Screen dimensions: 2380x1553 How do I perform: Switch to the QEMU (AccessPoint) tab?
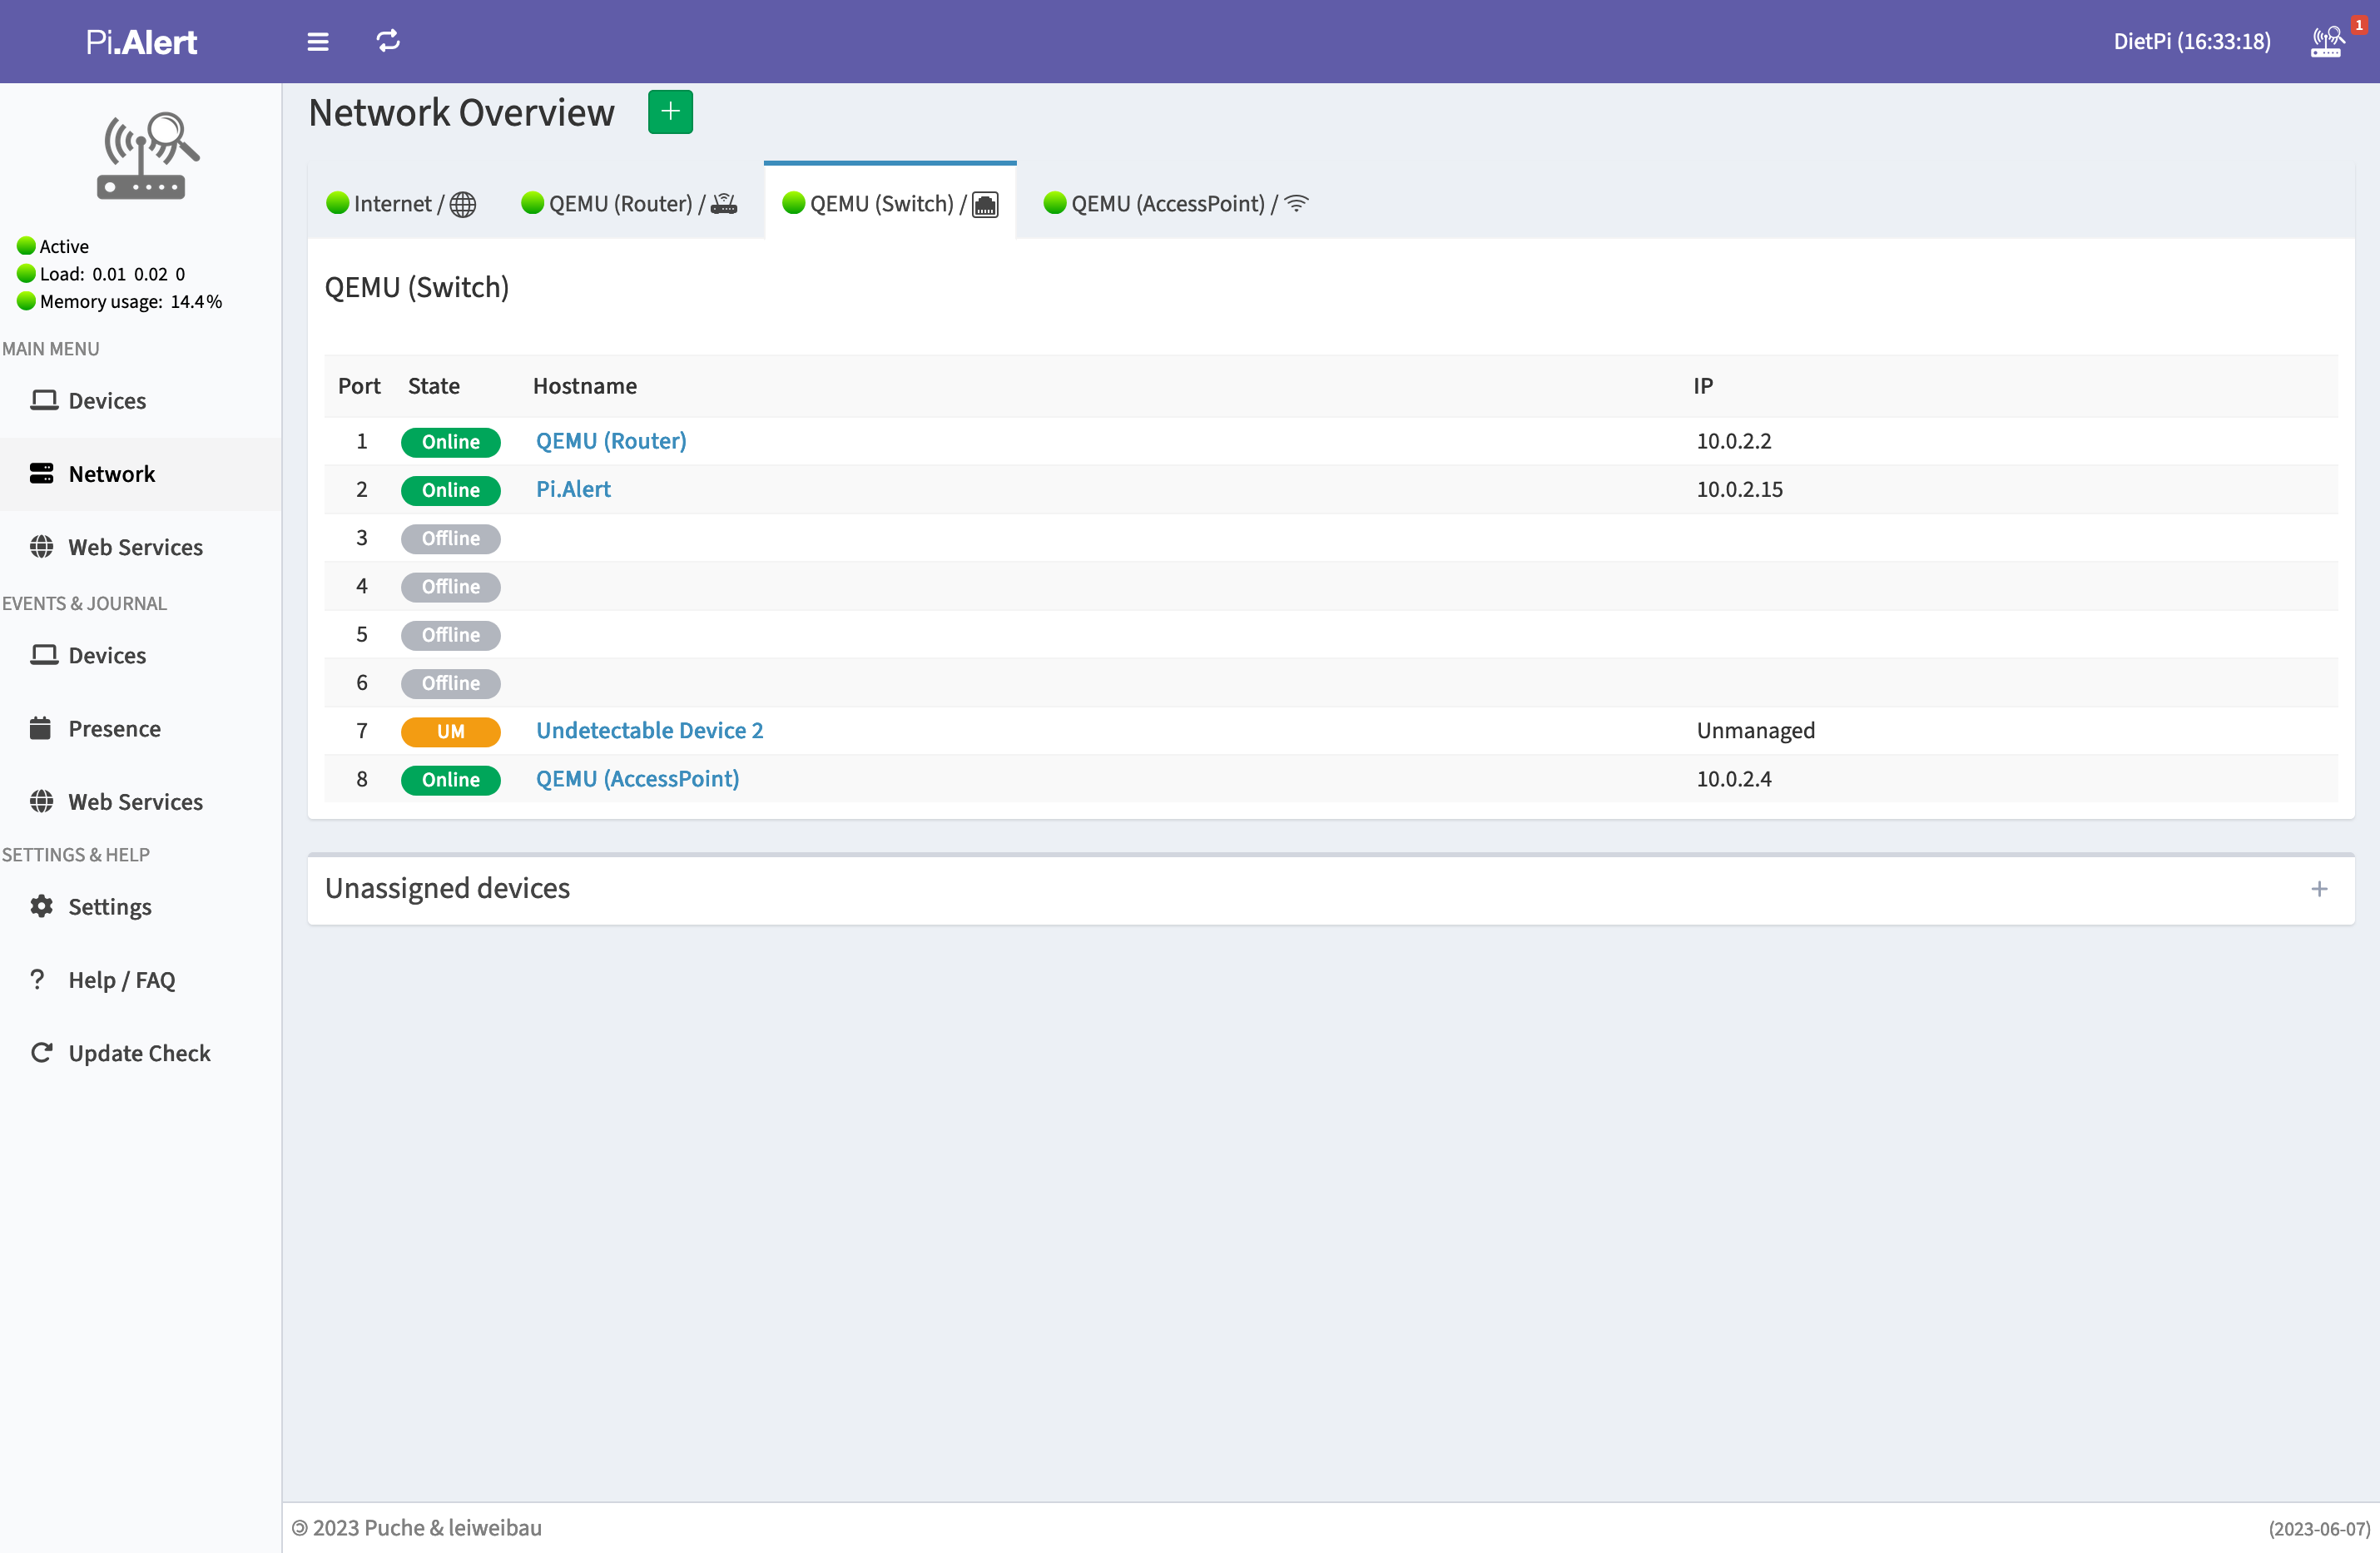[1176, 204]
